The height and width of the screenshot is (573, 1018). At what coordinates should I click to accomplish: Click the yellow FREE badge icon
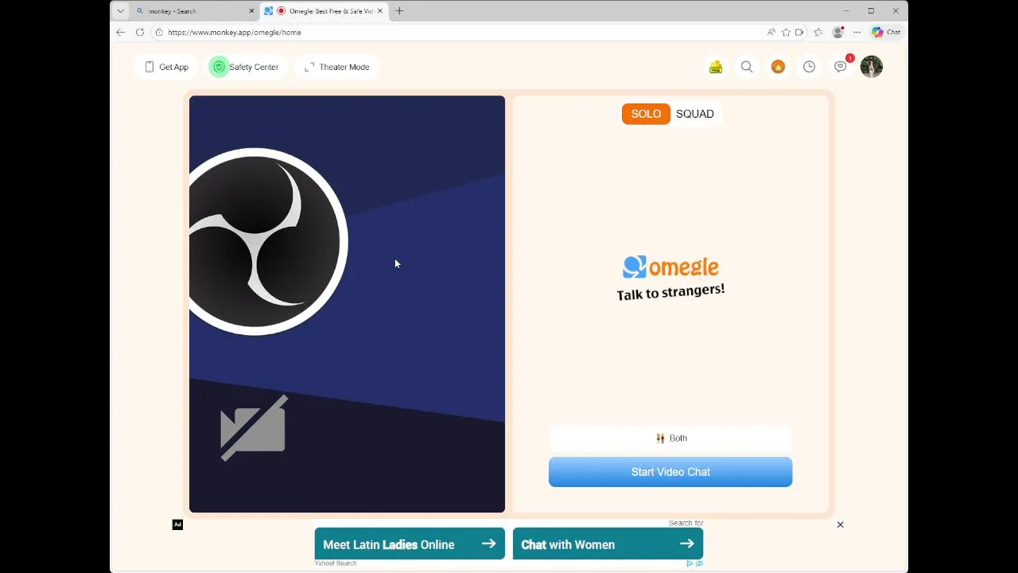716,67
